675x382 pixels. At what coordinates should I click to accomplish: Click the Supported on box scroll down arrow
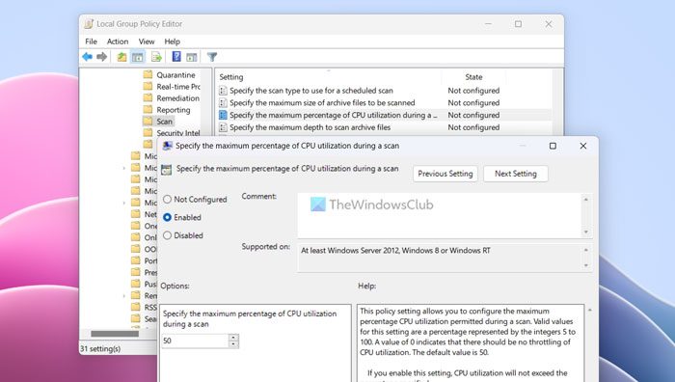(x=586, y=265)
